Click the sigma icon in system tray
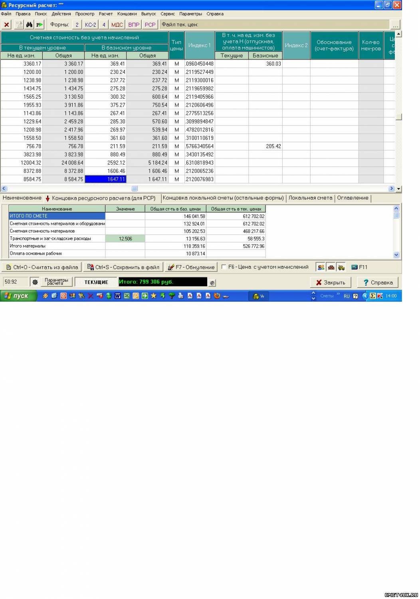The width and height of the screenshot is (420, 599). coord(373,296)
